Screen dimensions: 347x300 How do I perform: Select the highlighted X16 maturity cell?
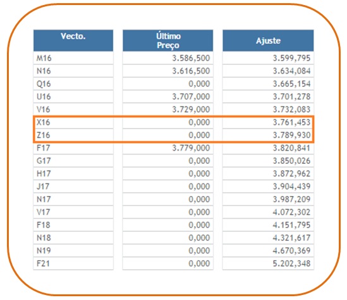pyautogui.click(x=73, y=122)
